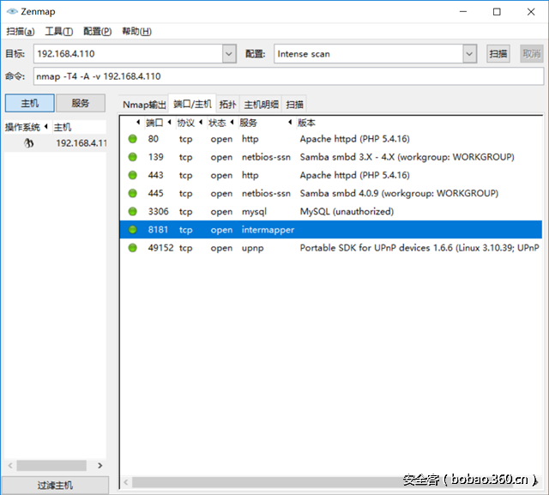Sort hosts by 主机 column header

(x=63, y=127)
